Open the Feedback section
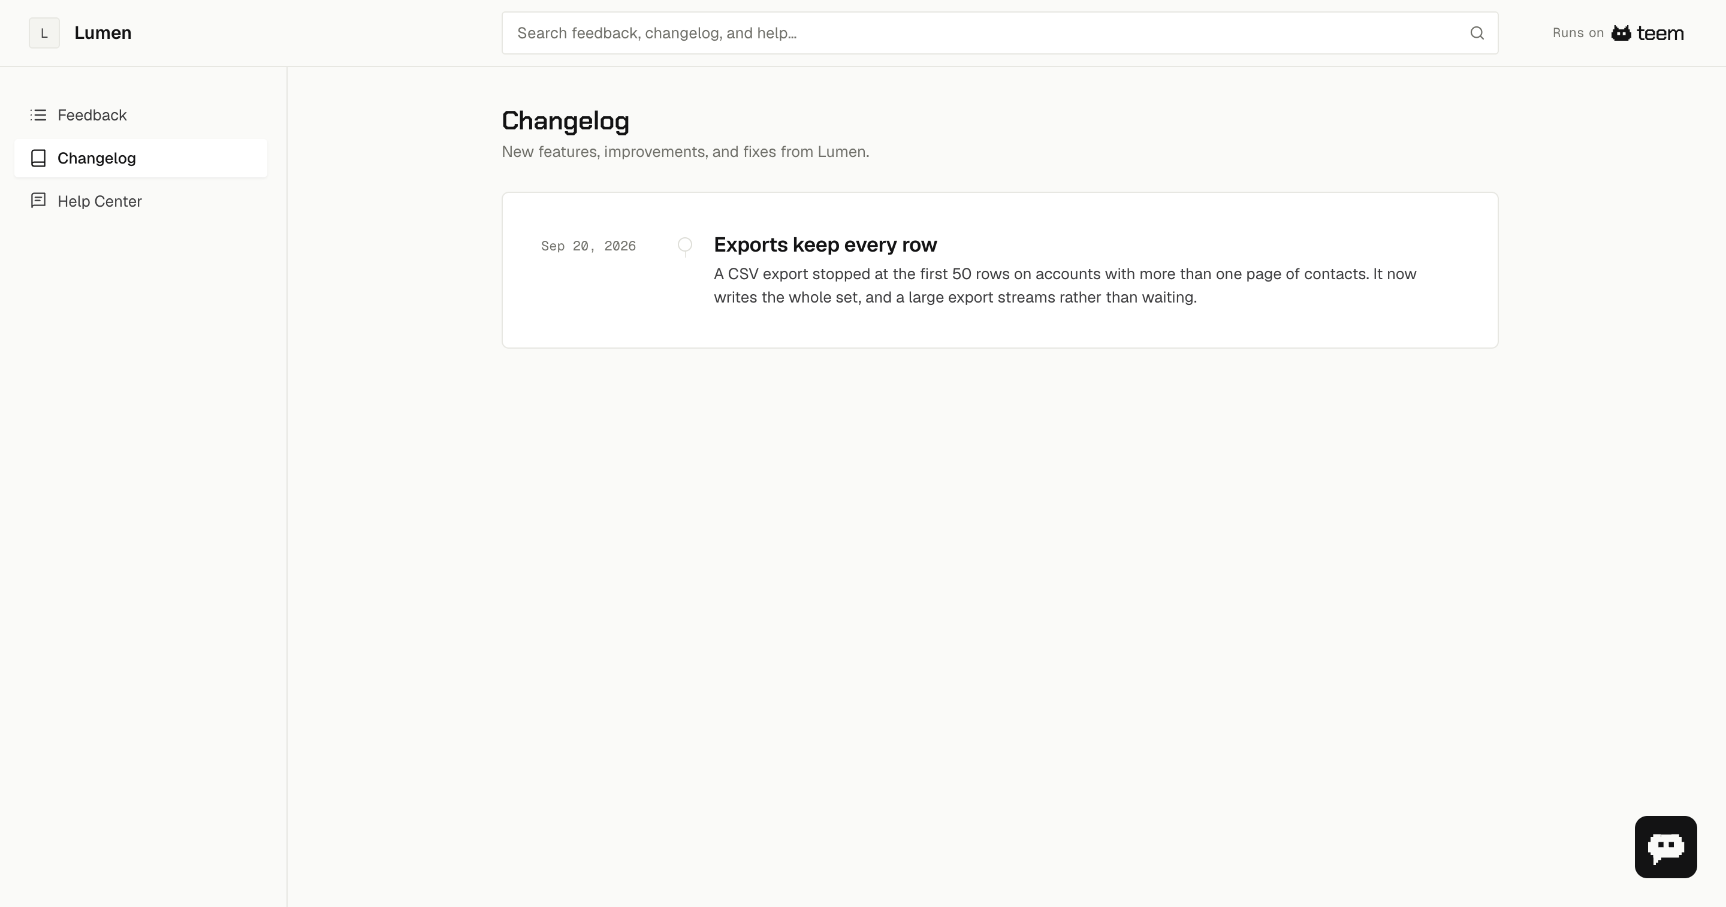Image resolution: width=1726 pixels, height=907 pixels. (x=141, y=115)
